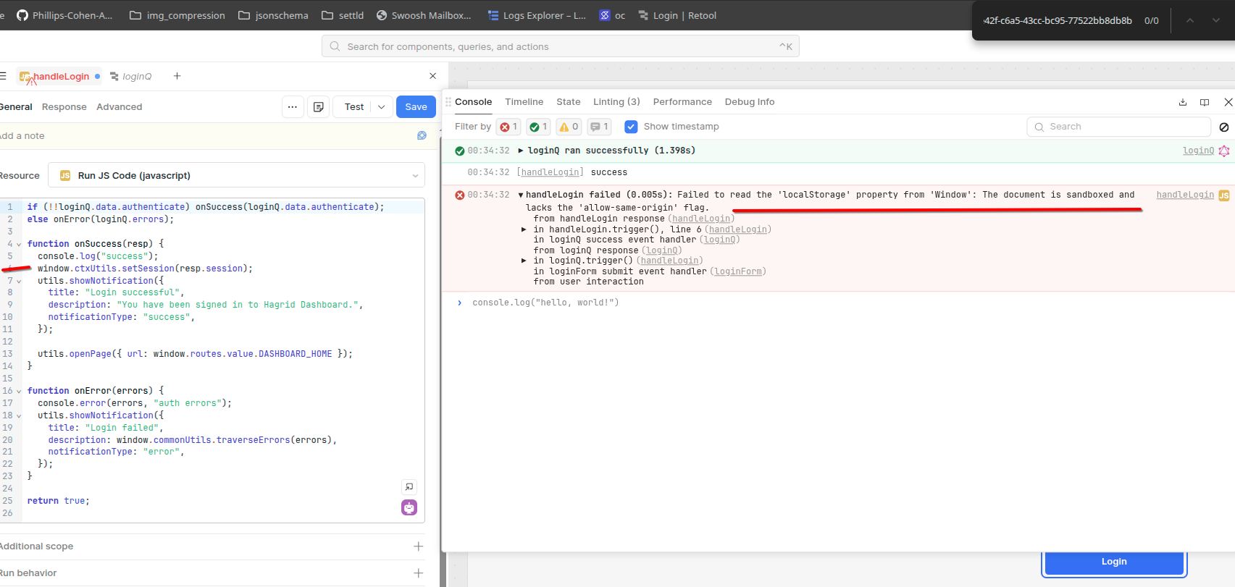Open the Linting (3) tab
The width and height of the screenshot is (1235, 587).
616,102
